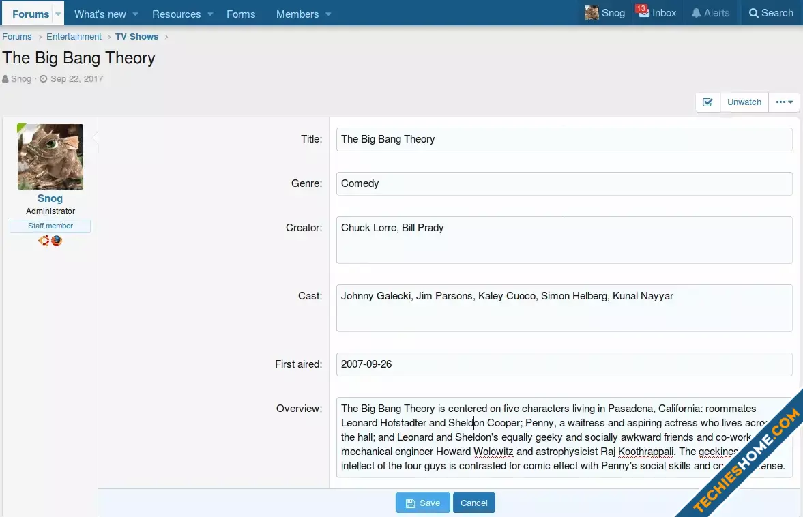Click the Ubuntu badge icon

pyautogui.click(x=44, y=241)
